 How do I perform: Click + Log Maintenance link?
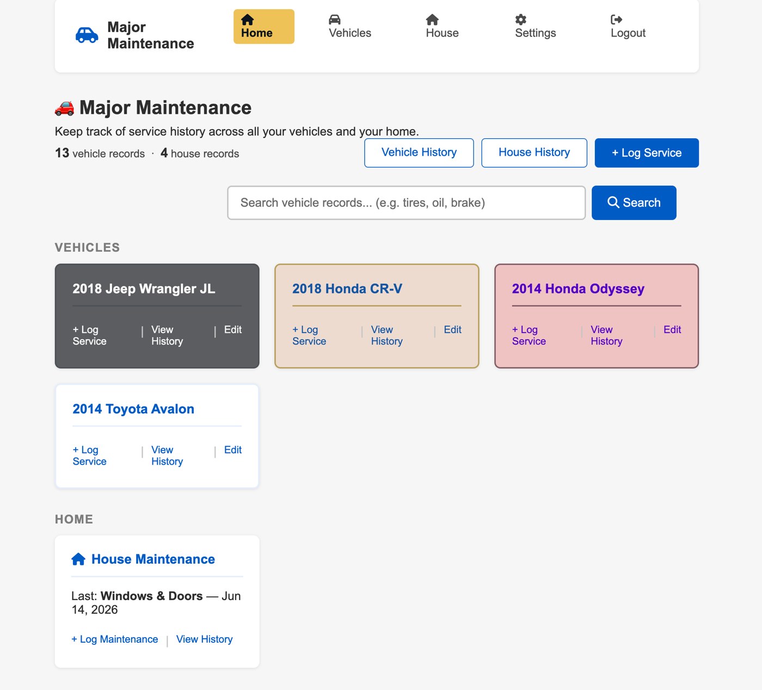[115, 639]
